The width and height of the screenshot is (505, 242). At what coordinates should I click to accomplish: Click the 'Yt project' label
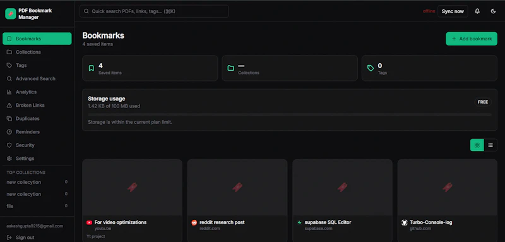tap(96, 236)
